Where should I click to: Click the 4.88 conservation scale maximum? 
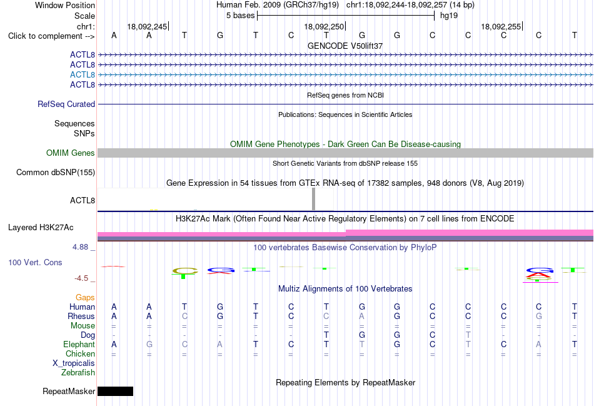coord(80,247)
